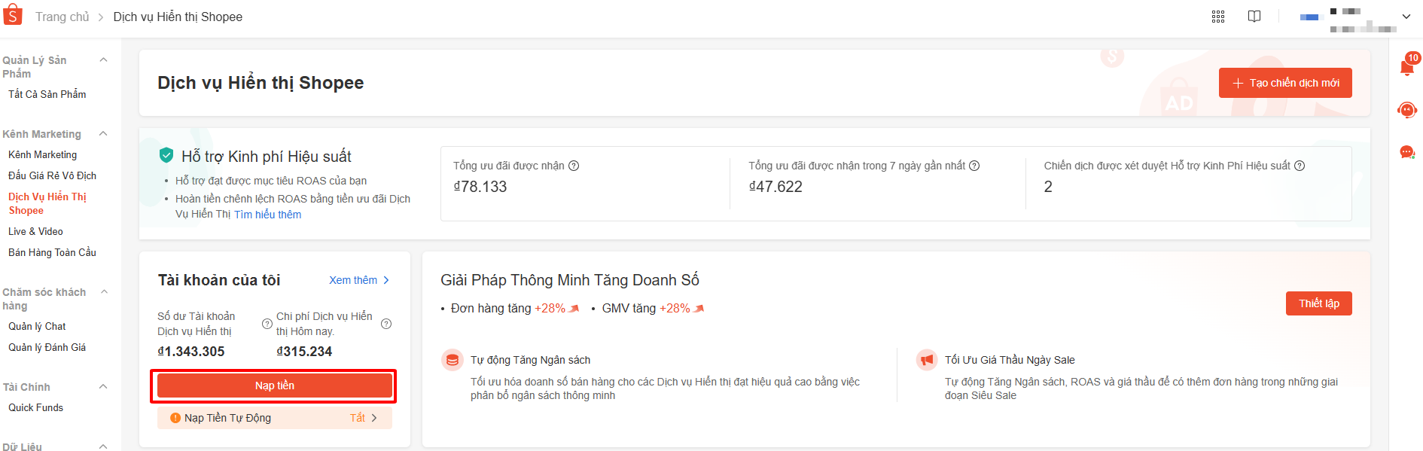Click help icon beside Tổng ưu đãi được nhận
The width and height of the screenshot is (1423, 451).
click(x=574, y=166)
